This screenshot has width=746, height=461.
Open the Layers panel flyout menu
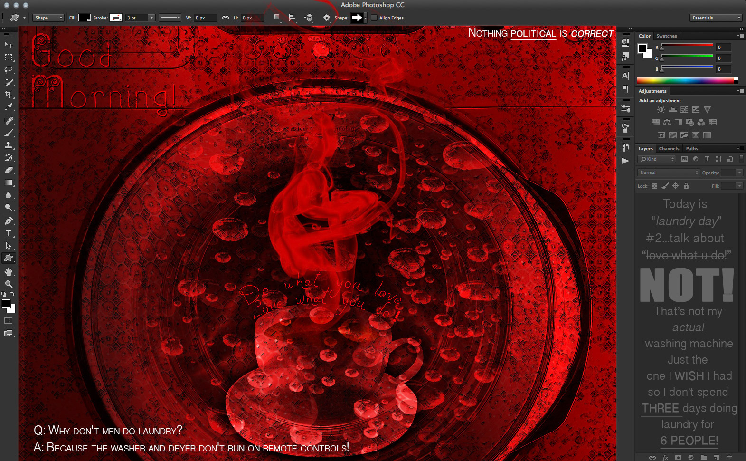pos(740,149)
